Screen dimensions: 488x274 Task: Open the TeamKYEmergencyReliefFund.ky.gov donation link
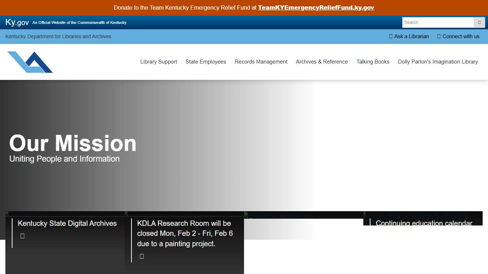pyautogui.click(x=316, y=8)
